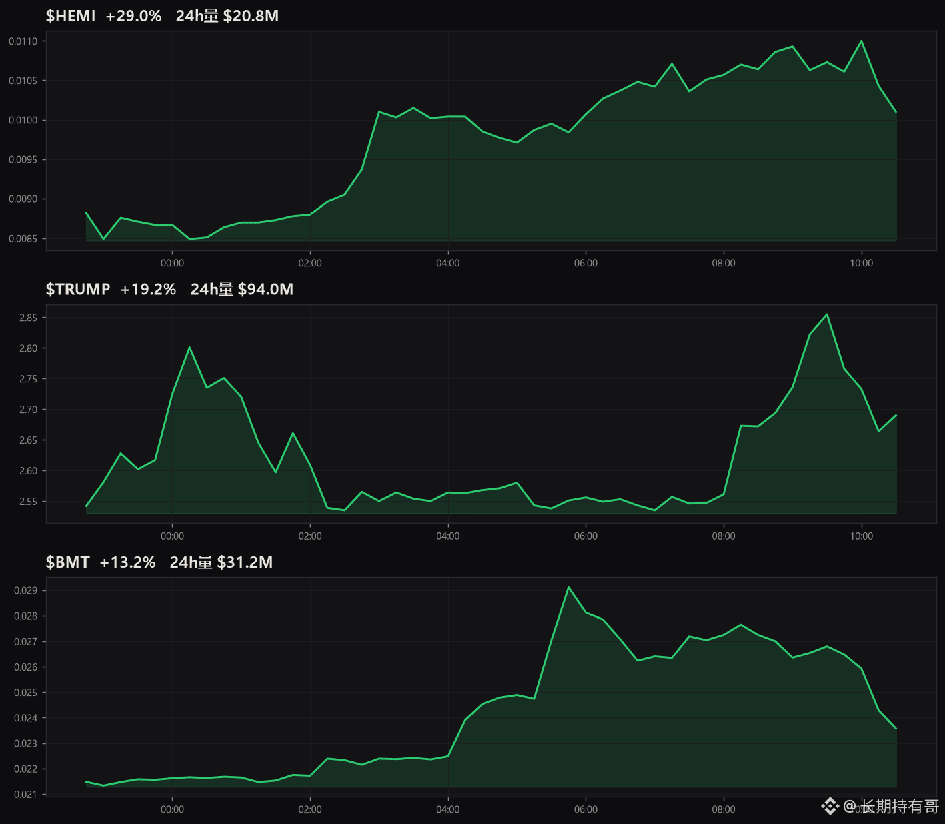Click 08:00 on the $BMT time axis
The image size is (945, 824).
724,809
